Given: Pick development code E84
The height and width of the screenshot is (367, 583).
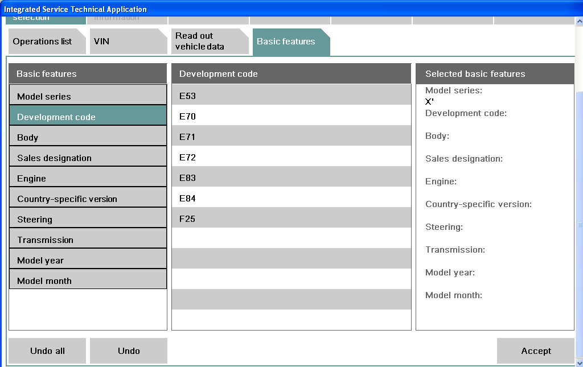Looking at the screenshot, I should point(291,196).
